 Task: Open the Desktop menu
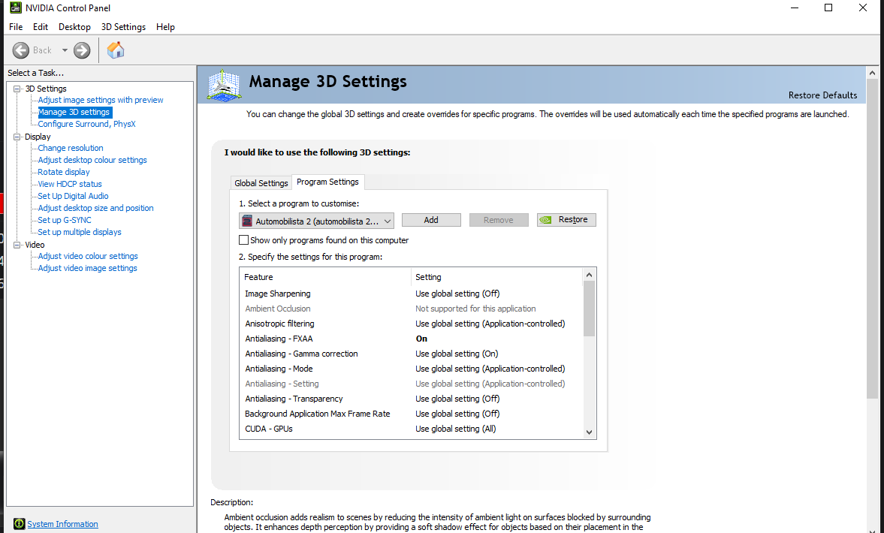74,27
